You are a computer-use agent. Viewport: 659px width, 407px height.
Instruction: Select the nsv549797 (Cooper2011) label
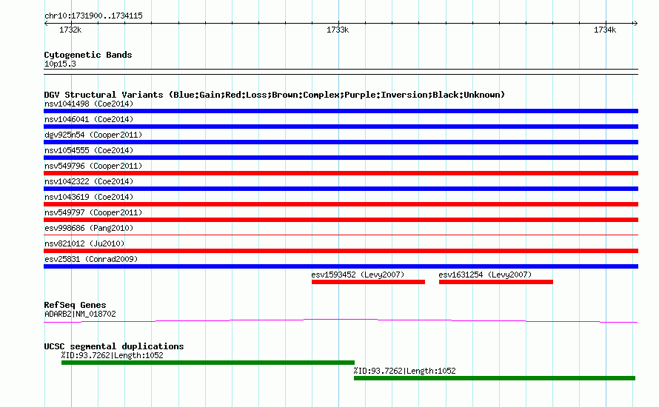point(93,212)
